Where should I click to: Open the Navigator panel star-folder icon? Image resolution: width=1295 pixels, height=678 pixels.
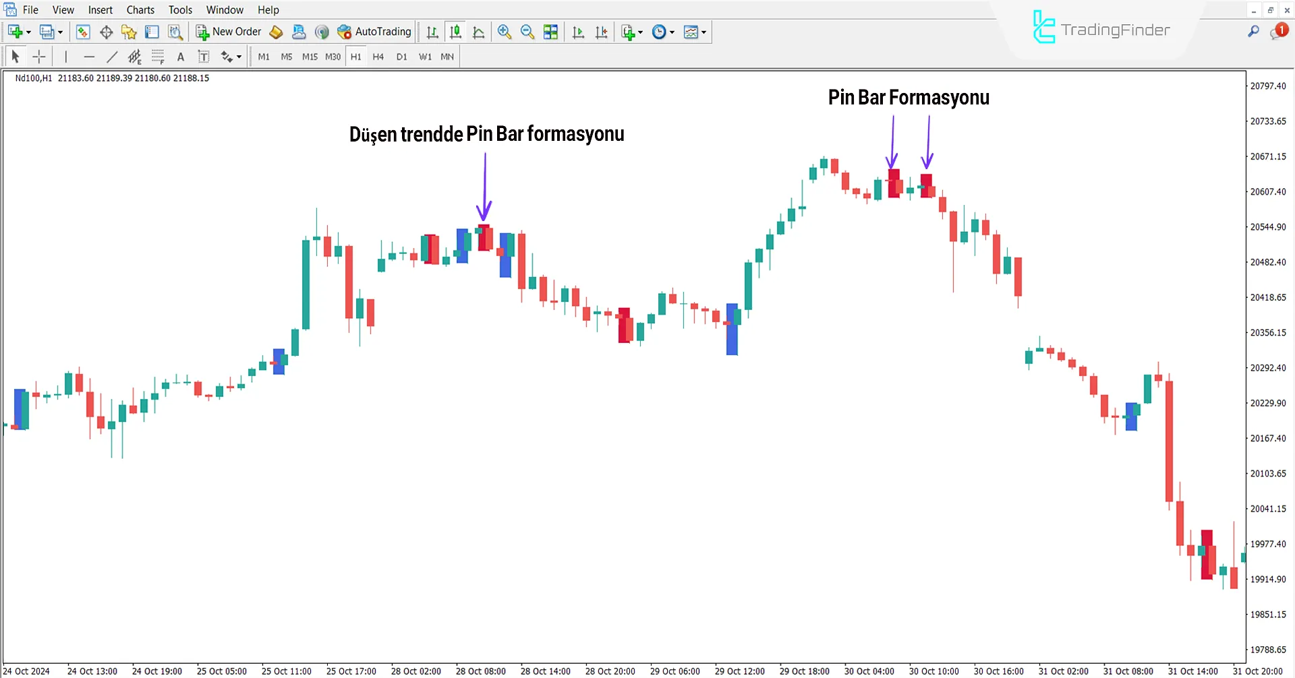129,32
